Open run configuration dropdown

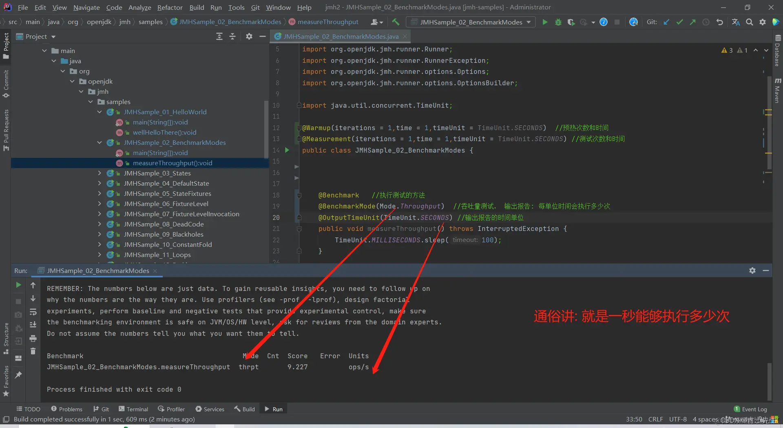471,22
